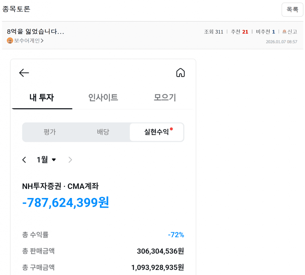Tap the back arrow icon
The height and width of the screenshot is (275, 305).
pyautogui.click(x=24, y=73)
